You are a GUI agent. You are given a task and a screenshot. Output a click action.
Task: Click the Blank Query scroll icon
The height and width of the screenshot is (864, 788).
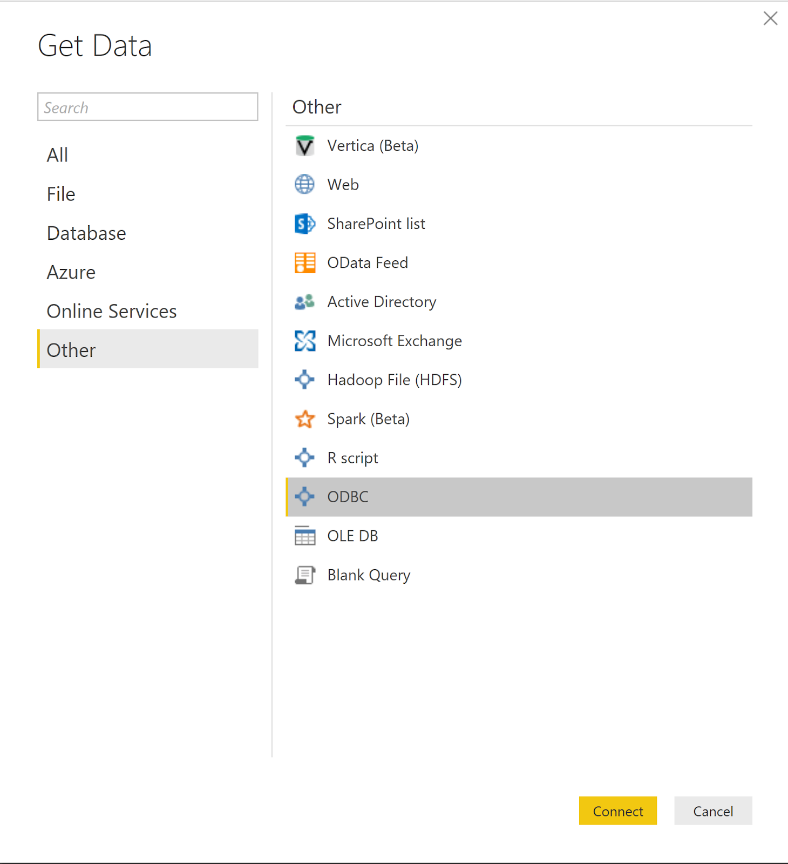[x=305, y=575]
